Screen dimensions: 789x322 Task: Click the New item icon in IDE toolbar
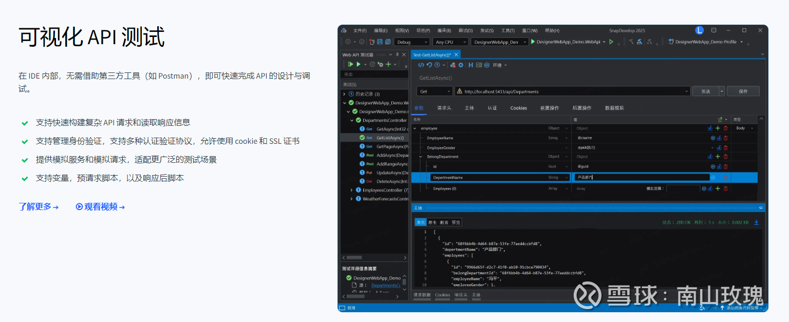point(371,42)
